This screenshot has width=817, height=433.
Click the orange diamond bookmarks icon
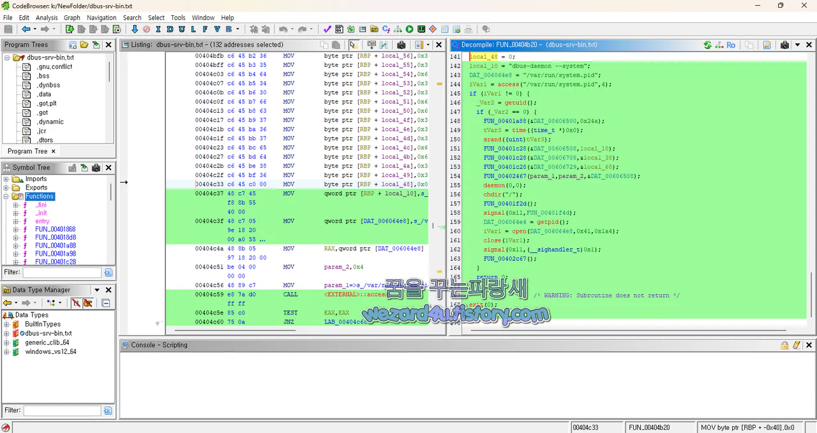[x=433, y=29]
